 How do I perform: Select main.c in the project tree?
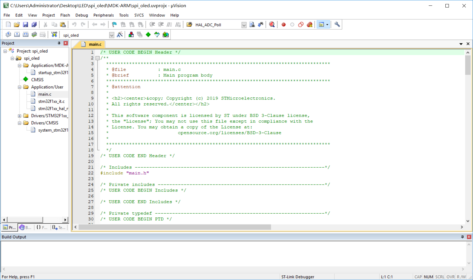click(x=45, y=94)
